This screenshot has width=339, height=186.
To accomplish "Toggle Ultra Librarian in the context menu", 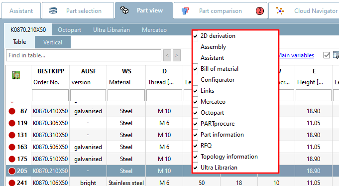I will tap(235, 168).
